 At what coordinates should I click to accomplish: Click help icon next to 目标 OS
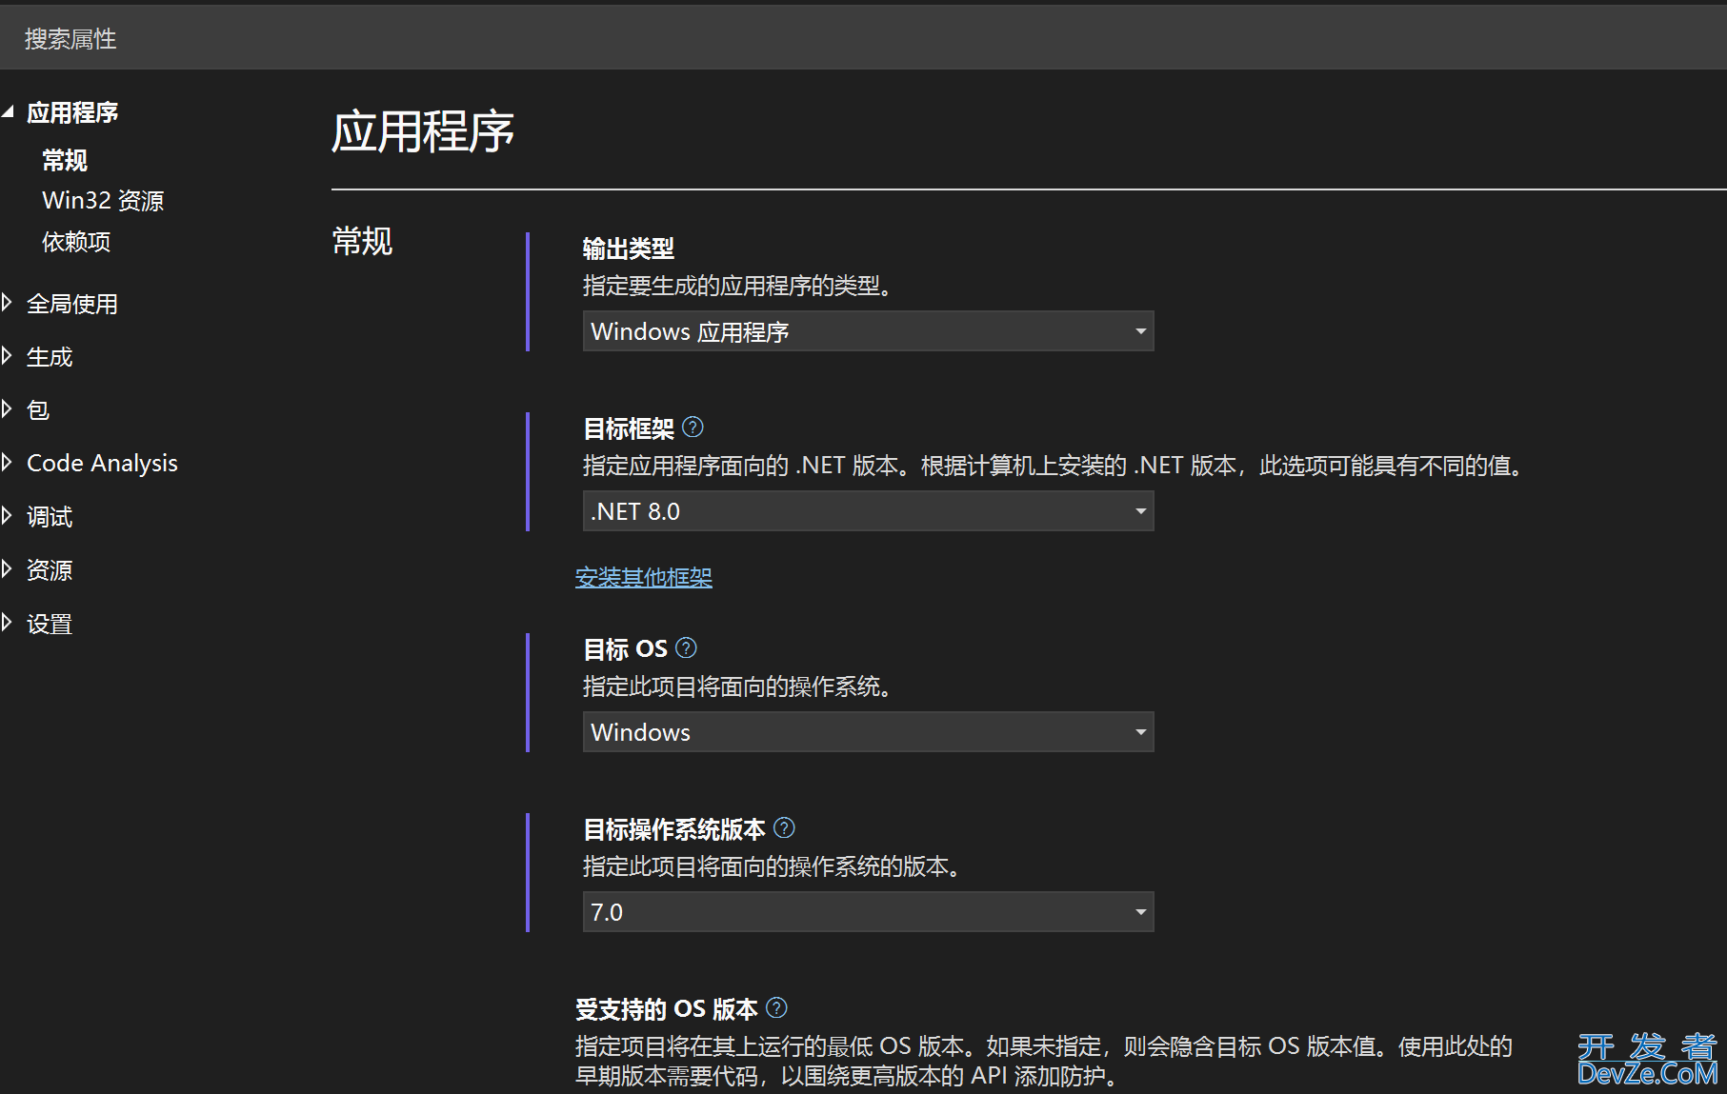pos(686,648)
